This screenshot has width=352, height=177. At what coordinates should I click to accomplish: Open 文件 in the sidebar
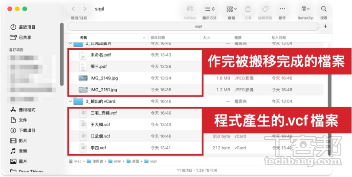(x=19, y=120)
